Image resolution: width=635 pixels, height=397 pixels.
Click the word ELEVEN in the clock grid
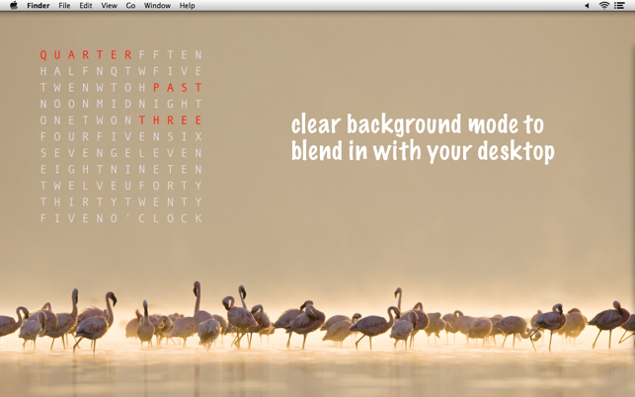163,153
